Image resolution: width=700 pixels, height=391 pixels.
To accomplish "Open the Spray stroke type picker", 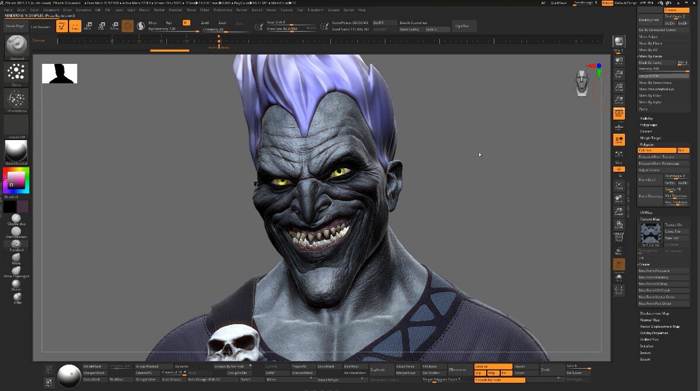I will (x=16, y=74).
